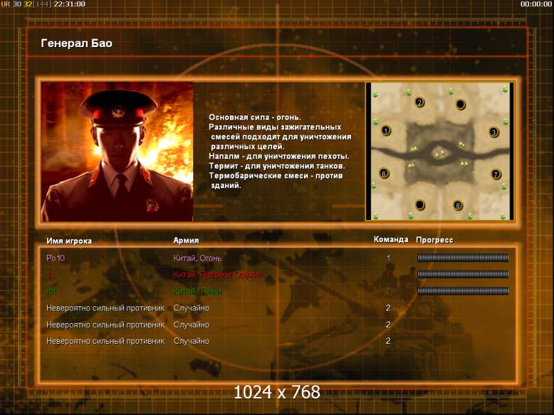This screenshot has width=554, height=415.
Task: Click the progress bar in the Pc10 row
Action: tap(463, 258)
